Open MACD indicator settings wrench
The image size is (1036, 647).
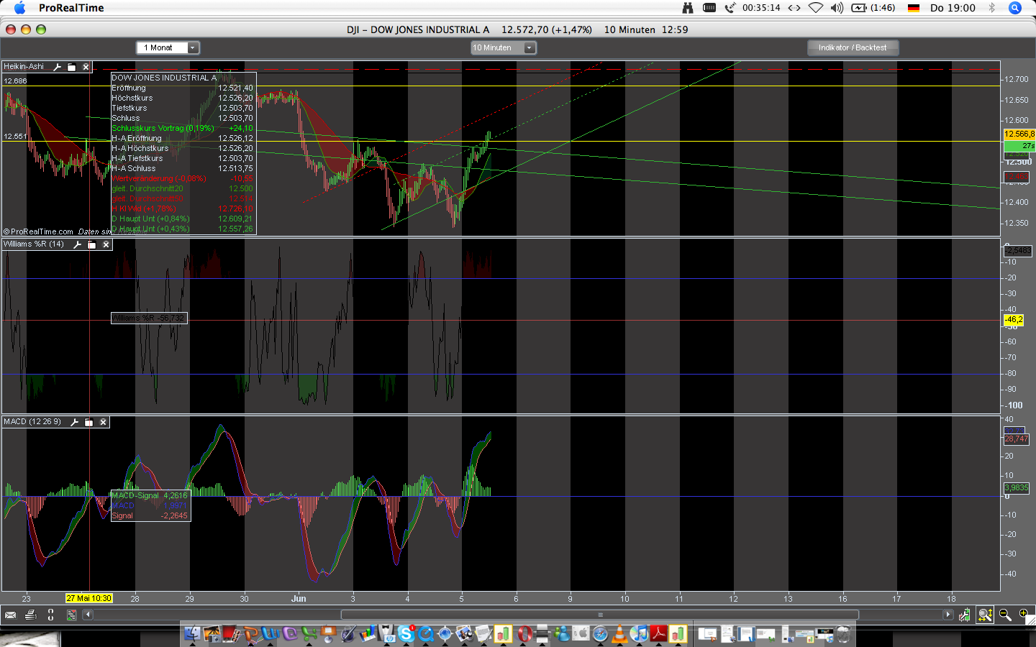click(x=74, y=422)
